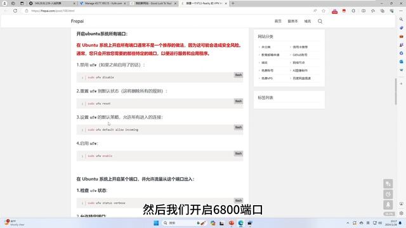
Task: Open the site search magnifier icon
Action: (x=320, y=21)
